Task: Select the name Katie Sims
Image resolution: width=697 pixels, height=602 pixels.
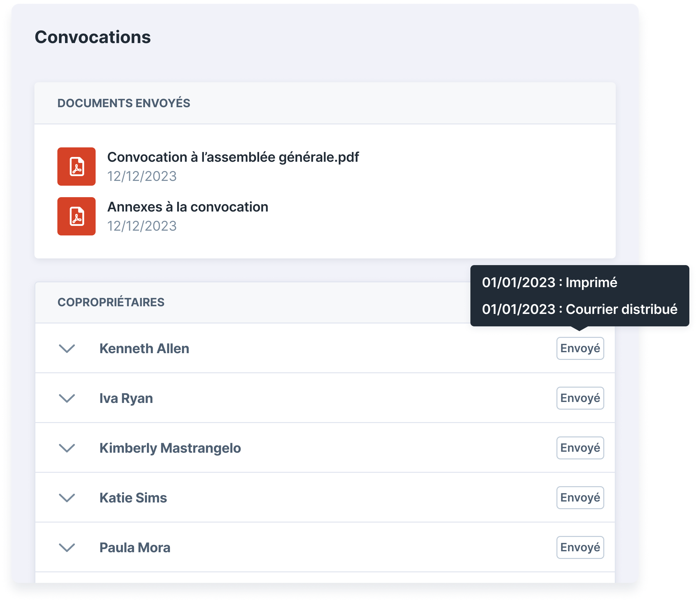Action: 133,498
